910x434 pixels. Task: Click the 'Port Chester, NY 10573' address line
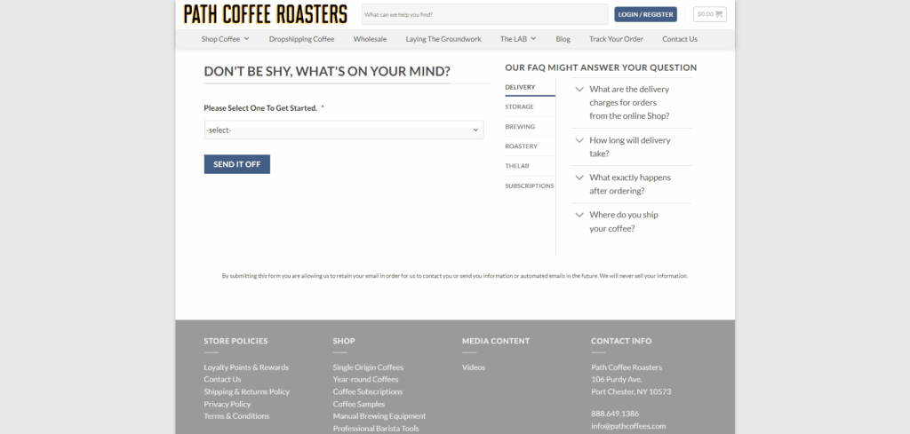point(631,391)
